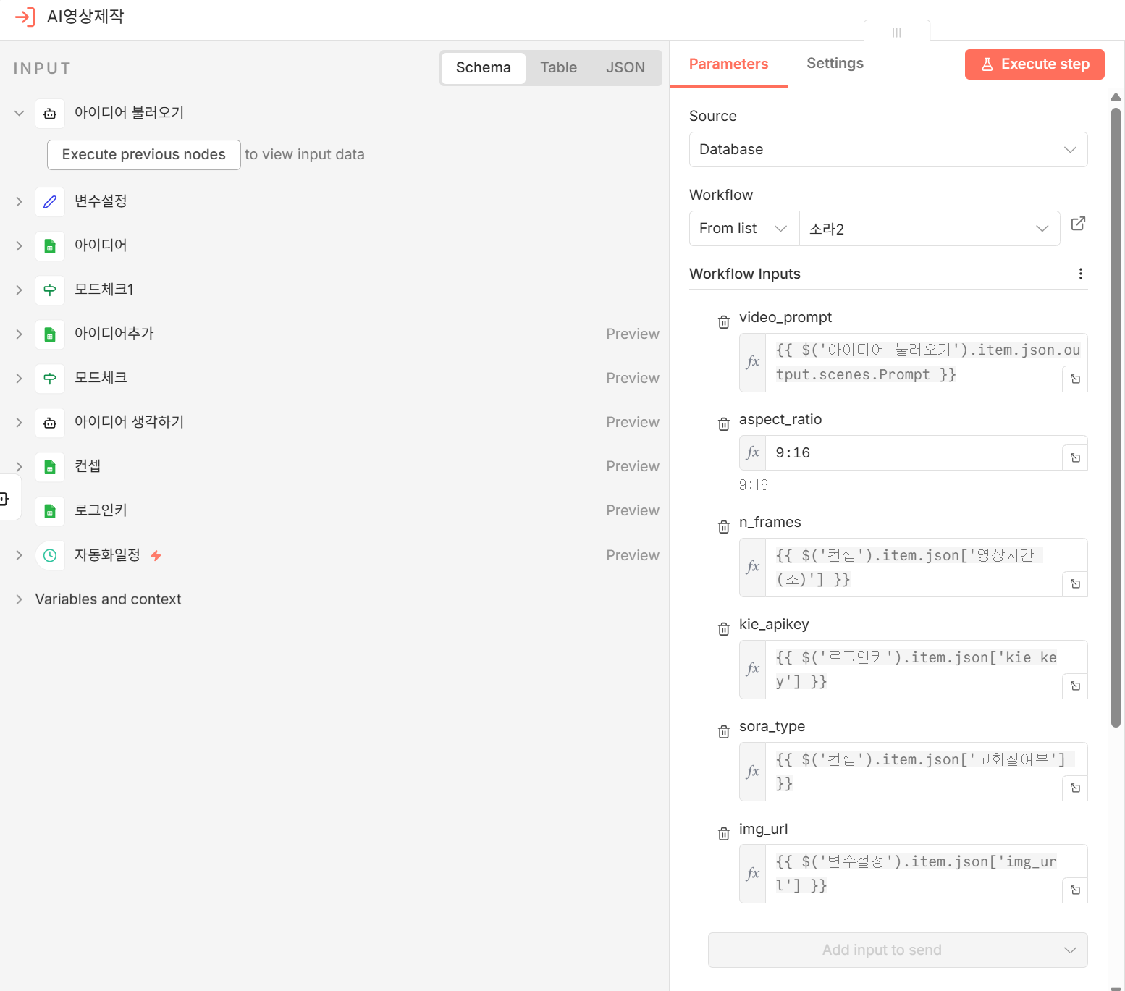The image size is (1125, 991).
Task: Click the fx toggle on aspect_ratio field
Action: pos(753,452)
